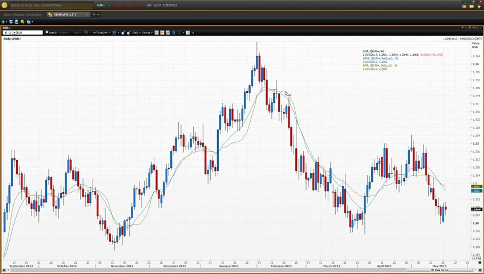Open the Analysis dropdown menu
The width and height of the screenshot is (484, 274).
102,33
